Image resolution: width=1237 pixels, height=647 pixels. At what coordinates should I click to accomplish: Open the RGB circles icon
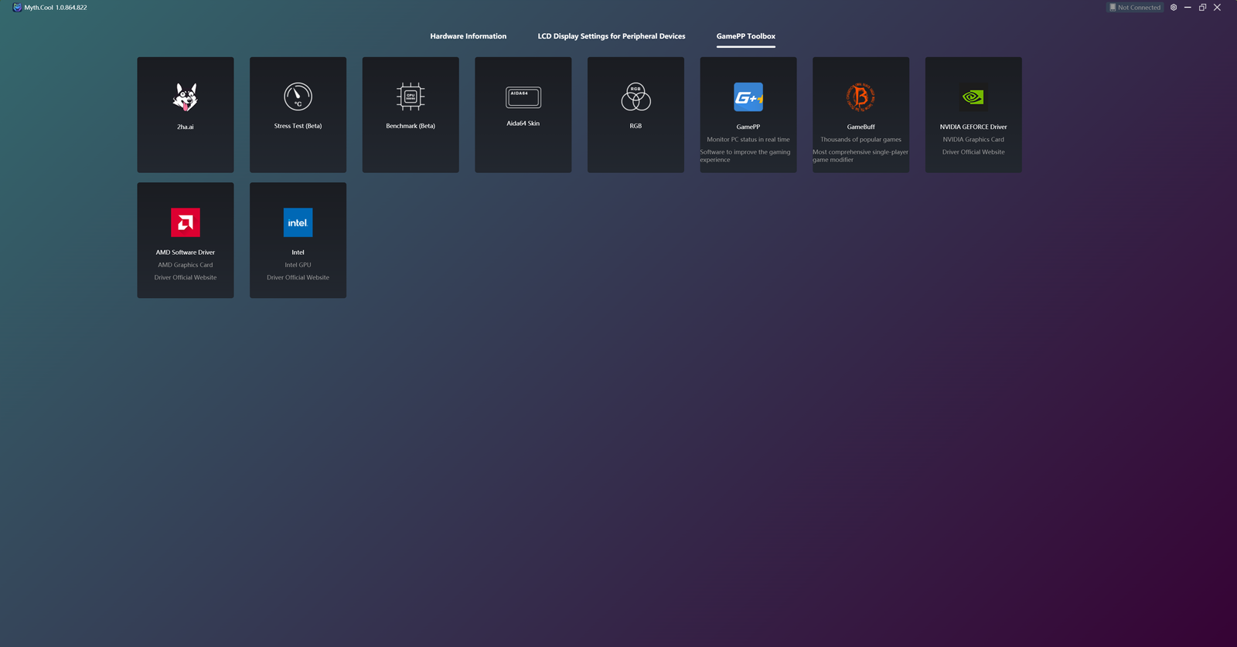[636, 97]
